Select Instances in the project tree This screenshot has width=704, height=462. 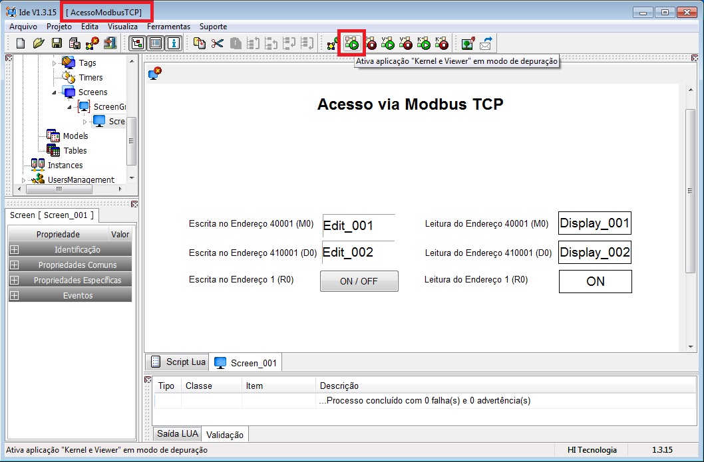(x=65, y=165)
